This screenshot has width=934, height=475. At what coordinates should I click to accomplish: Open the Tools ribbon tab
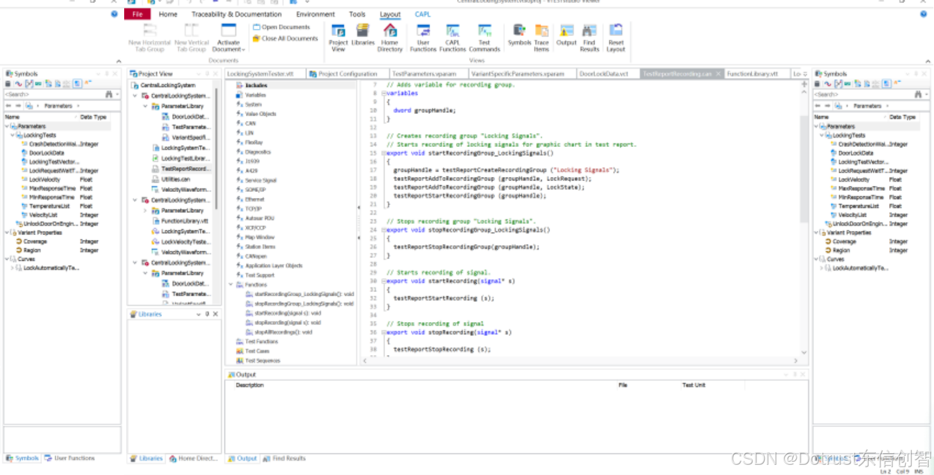pyautogui.click(x=358, y=14)
